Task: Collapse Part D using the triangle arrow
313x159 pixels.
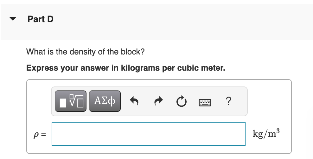Action: (x=13, y=19)
